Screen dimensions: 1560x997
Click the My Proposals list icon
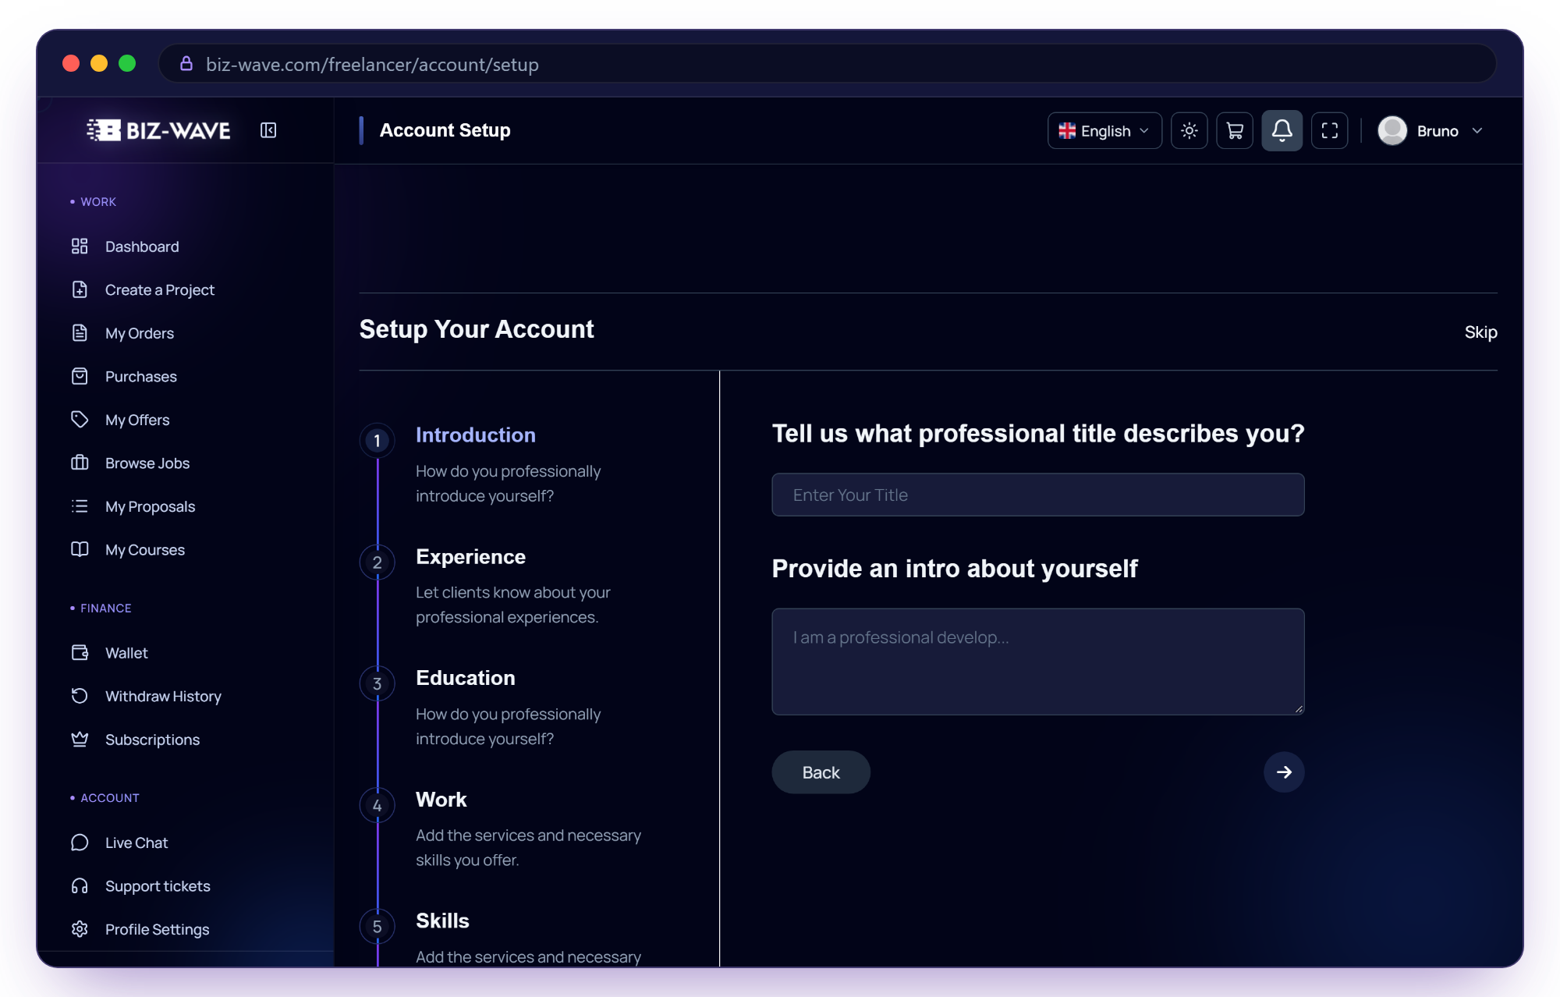80,506
